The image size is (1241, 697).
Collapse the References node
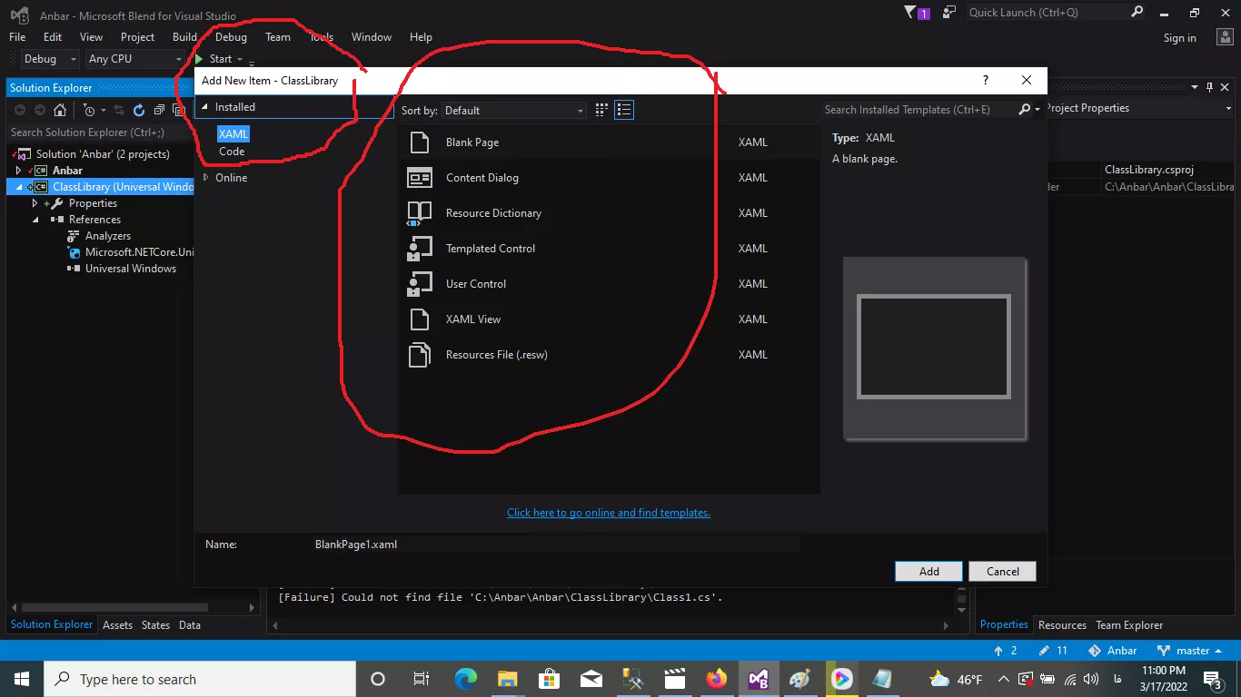[35, 220]
